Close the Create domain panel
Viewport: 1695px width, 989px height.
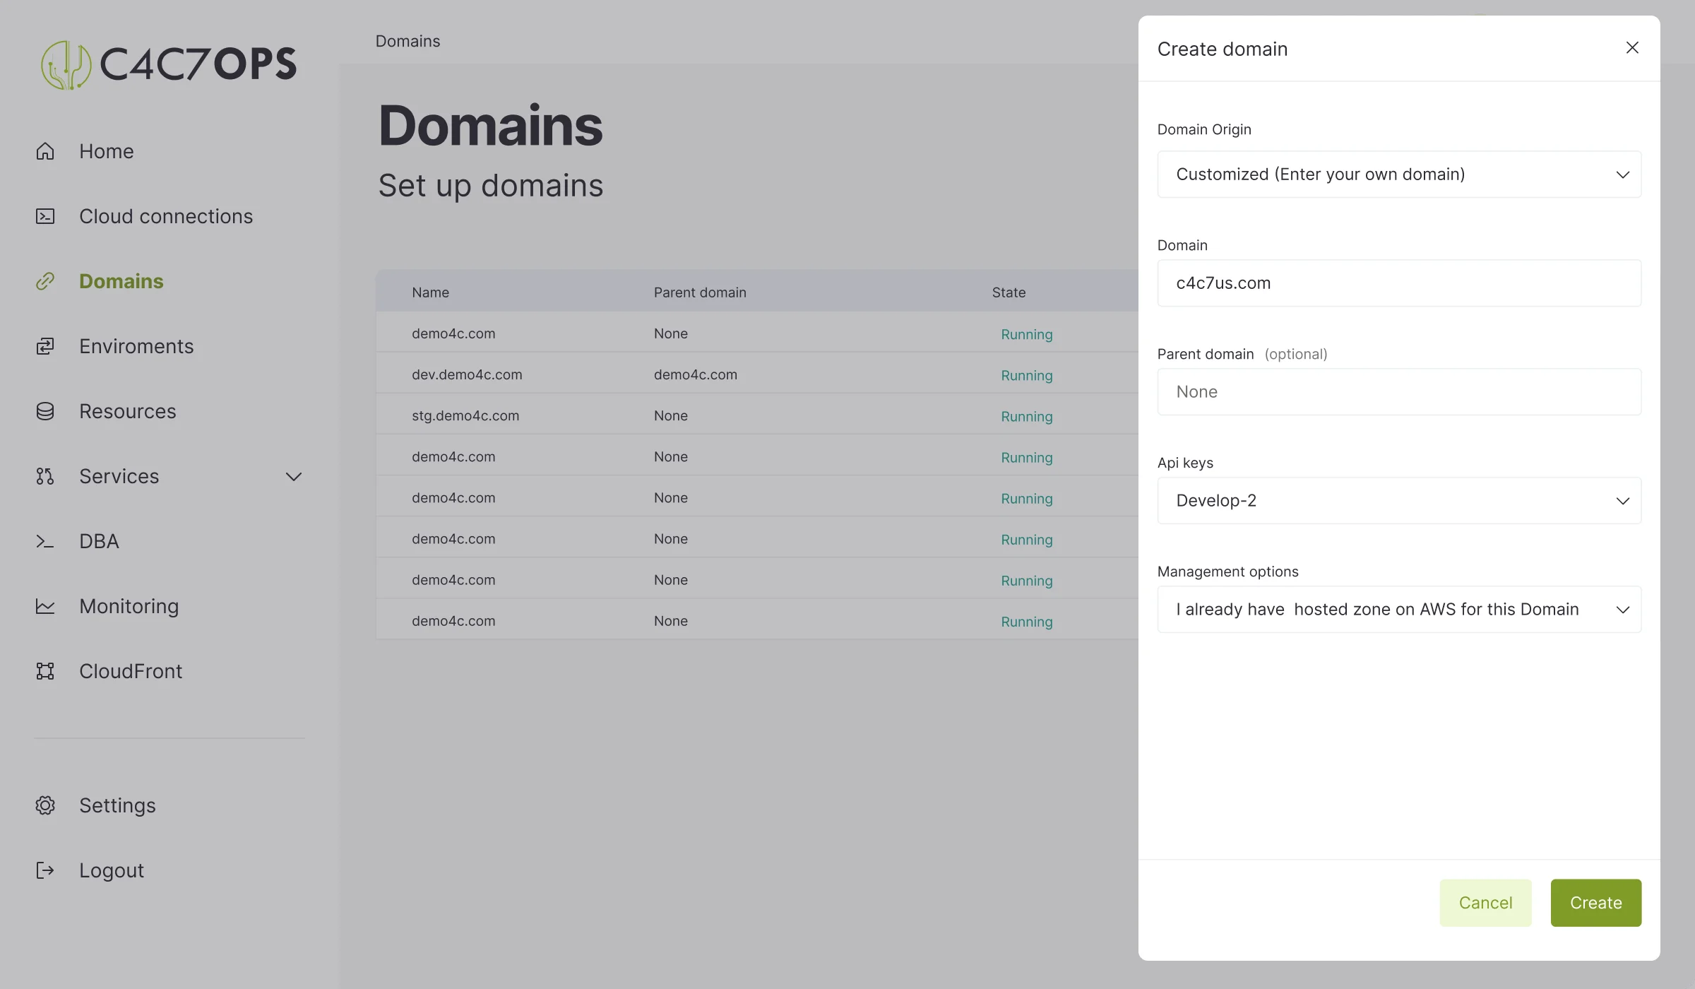pyautogui.click(x=1632, y=47)
